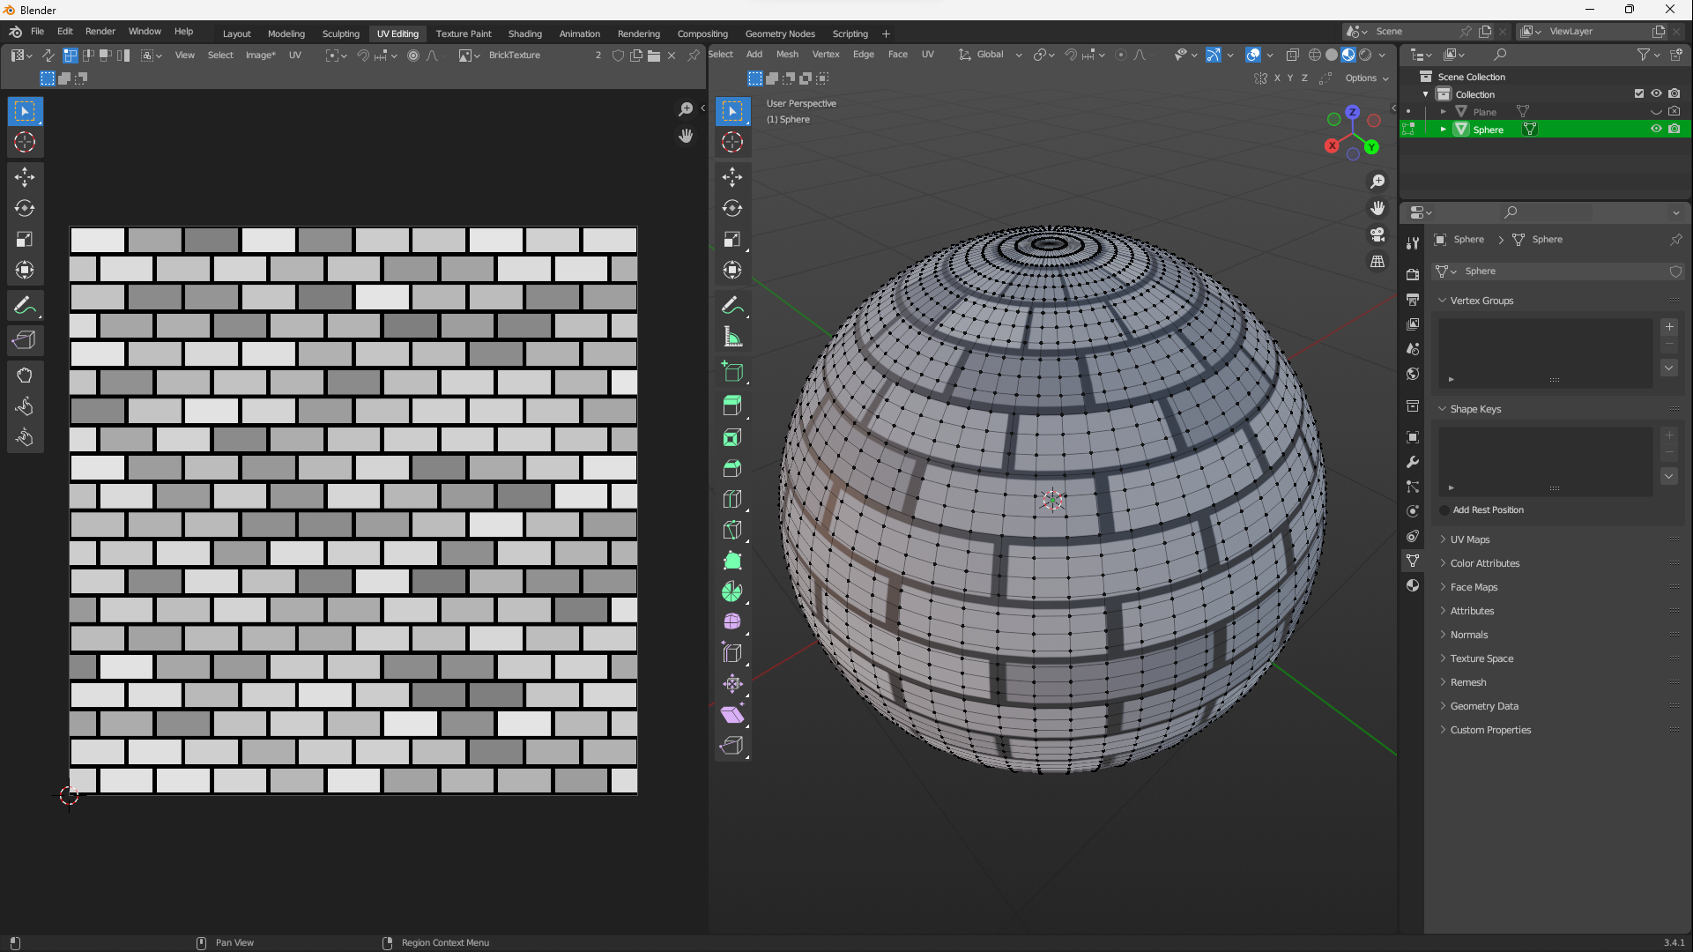Select the Scale tool in the 3D viewport

click(732, 239)
